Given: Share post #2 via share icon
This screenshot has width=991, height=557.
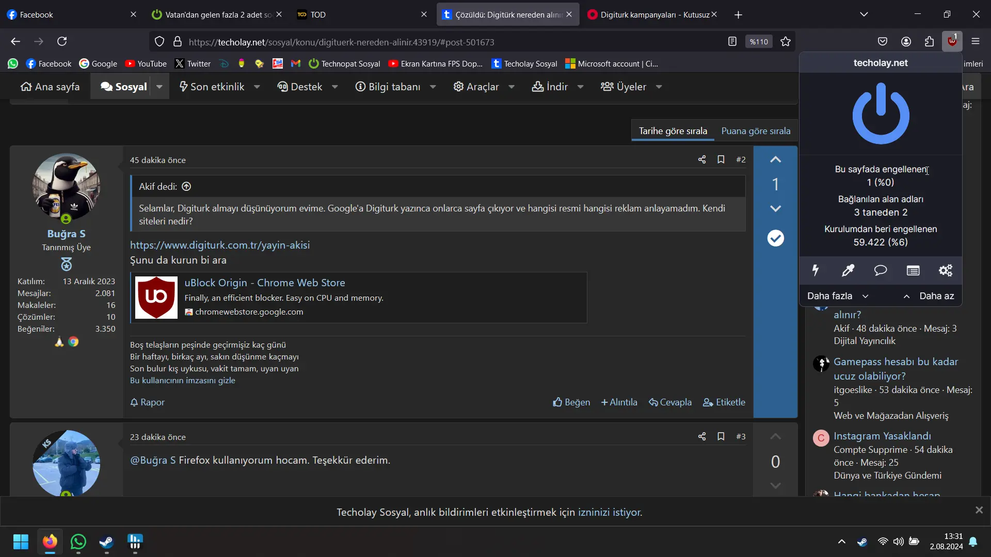Looking at the screenshot, I should click(x=702, y=160).
